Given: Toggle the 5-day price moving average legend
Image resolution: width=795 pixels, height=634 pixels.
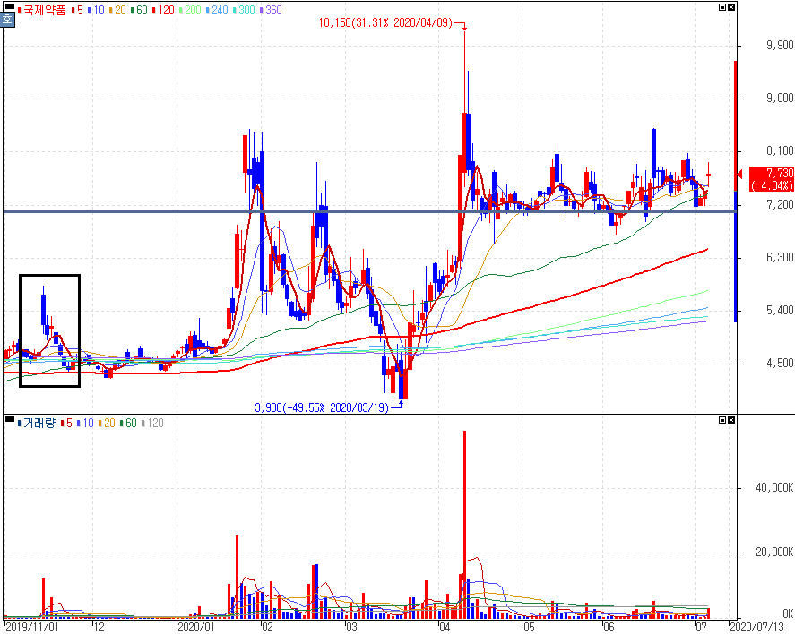Looking at the screenshot, I should [x=80, y=10].
